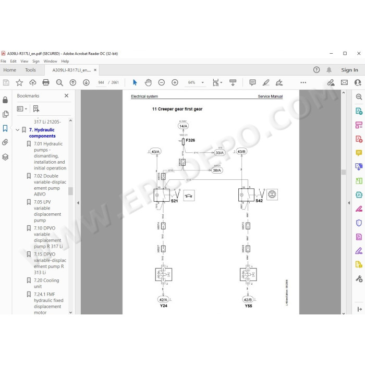The image size is (365, 365).
Task: Send file by email envelope icon
Action: coord(344,82)
